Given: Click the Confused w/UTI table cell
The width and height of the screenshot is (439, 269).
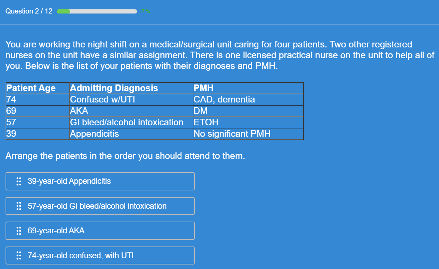Looking at the screenshot, I should tap(102, 100).
